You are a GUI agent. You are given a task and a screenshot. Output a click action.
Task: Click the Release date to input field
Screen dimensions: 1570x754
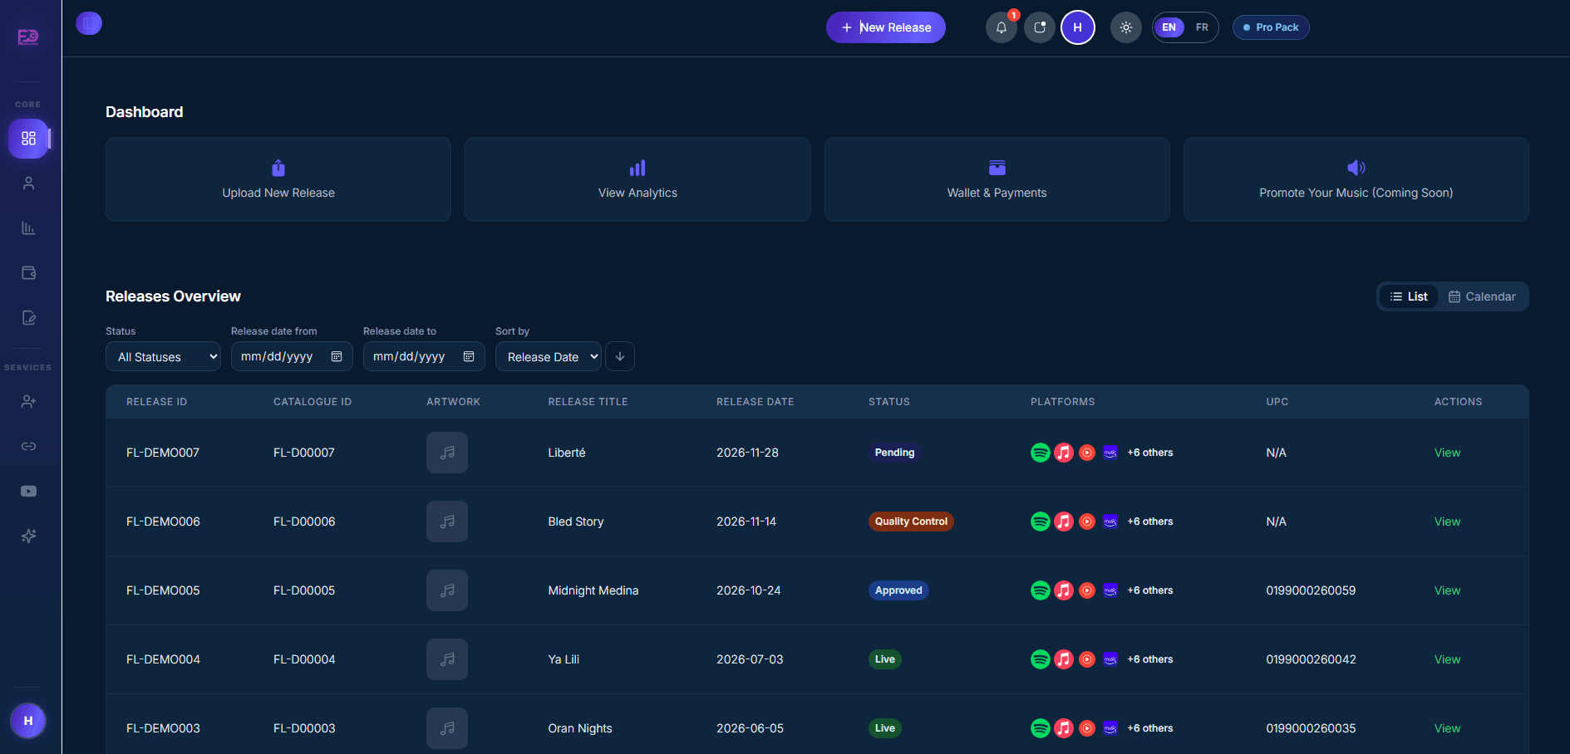(x=424, y=356)
